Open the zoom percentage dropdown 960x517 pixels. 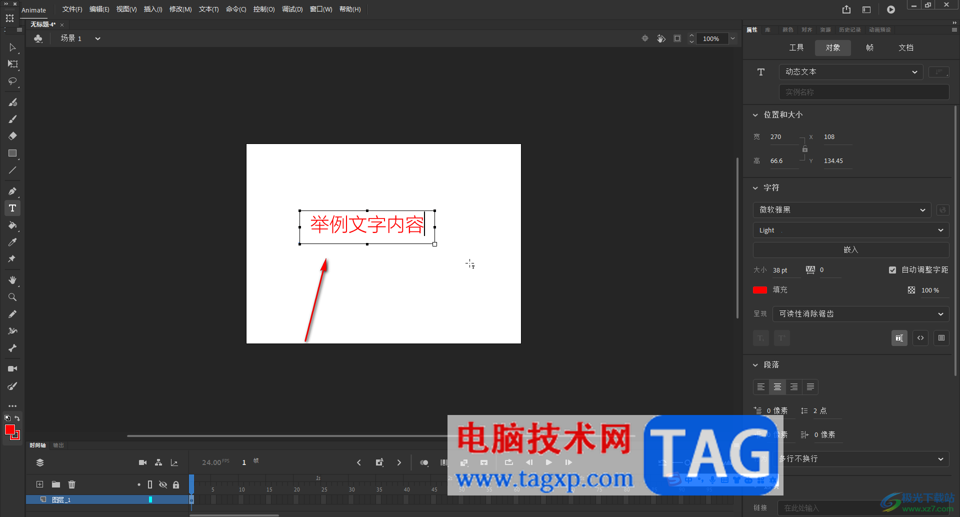(732, 38)
